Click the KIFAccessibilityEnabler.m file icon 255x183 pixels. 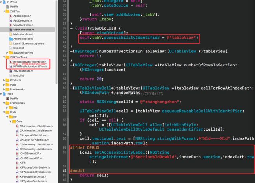17,172
